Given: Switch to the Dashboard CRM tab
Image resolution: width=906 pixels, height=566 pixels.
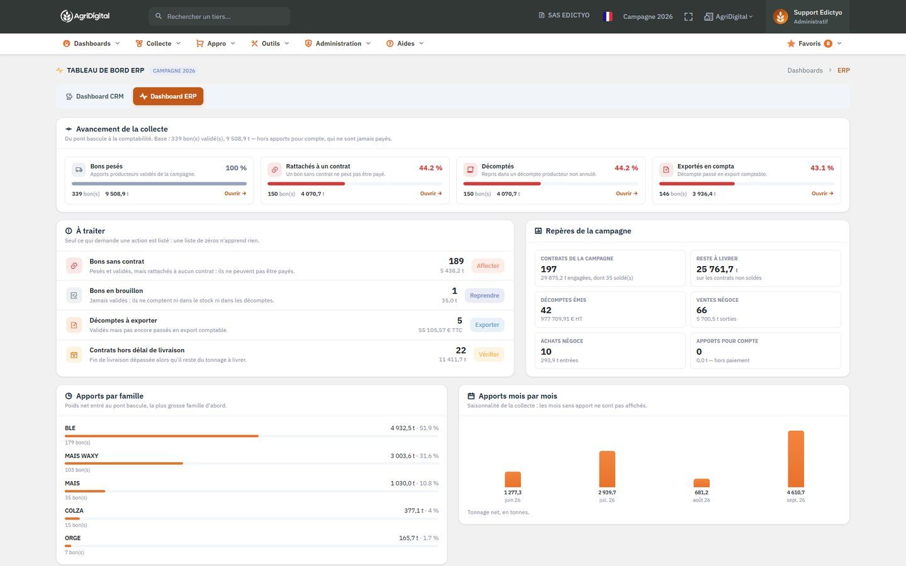Looking at the screenshot, I should click(x=95, y=96).
